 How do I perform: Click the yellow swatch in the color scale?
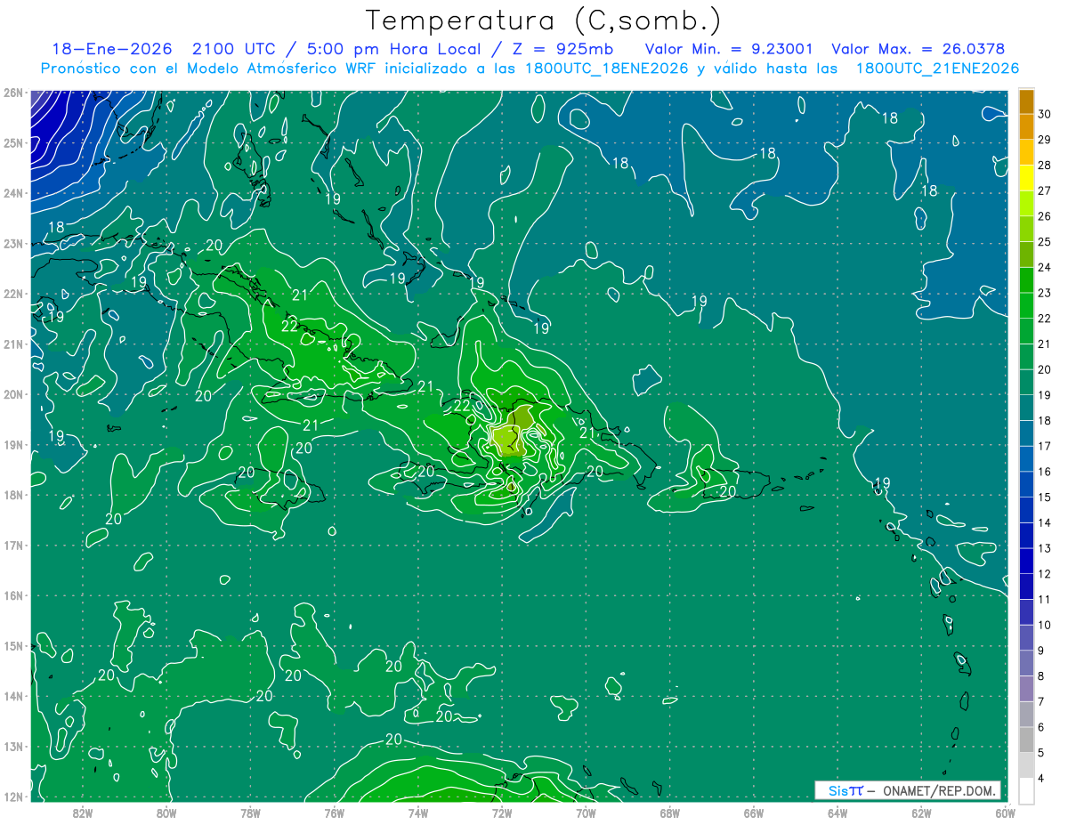point(1026,178)
